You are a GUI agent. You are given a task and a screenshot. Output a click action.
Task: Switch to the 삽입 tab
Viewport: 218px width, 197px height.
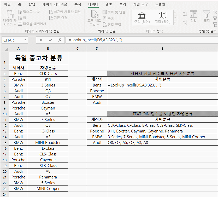(x=32, y=4)
